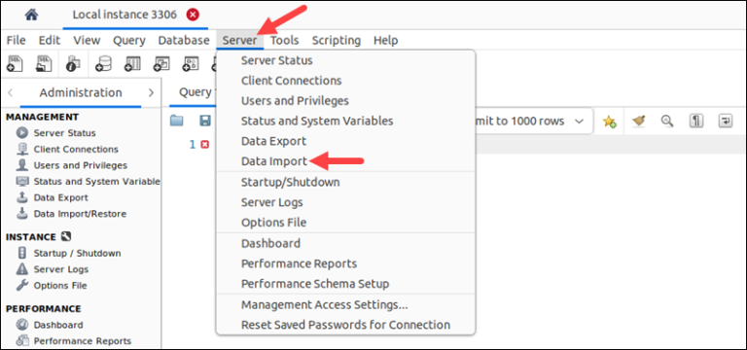Select Server Status from Server menu
Image resolution: width=747 pixels, height=350 pixels.
click(x=277, y=60)
